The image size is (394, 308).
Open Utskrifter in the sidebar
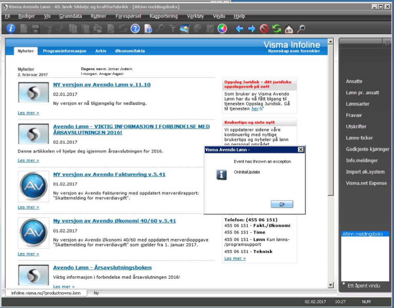[x=356, y=126]
